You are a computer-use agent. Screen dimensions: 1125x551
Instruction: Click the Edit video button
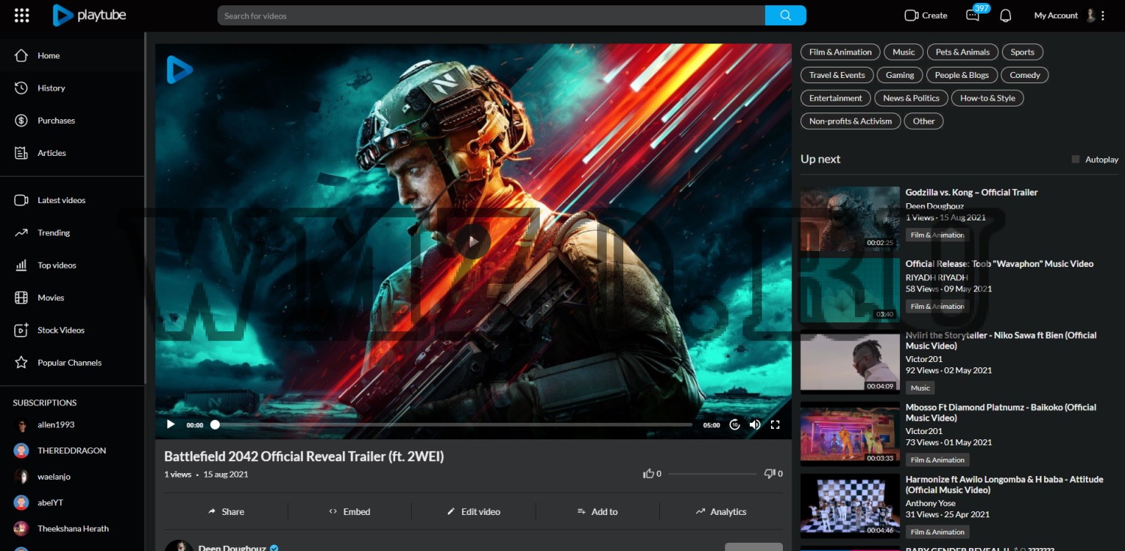click(x=473, y=512)
